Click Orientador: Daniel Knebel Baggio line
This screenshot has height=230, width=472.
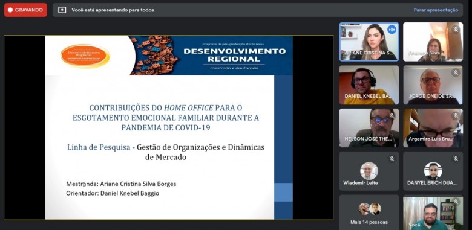pos(113,193)
